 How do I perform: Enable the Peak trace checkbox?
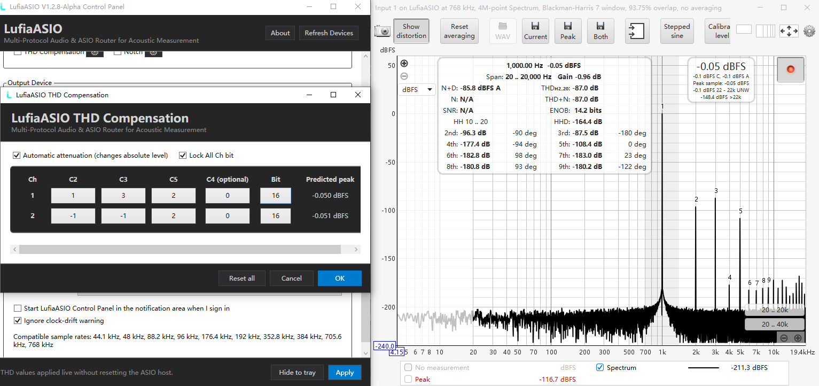tap(408, 379)
